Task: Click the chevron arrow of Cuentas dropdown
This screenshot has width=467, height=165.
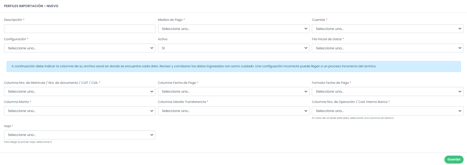Action: point(460,29)
